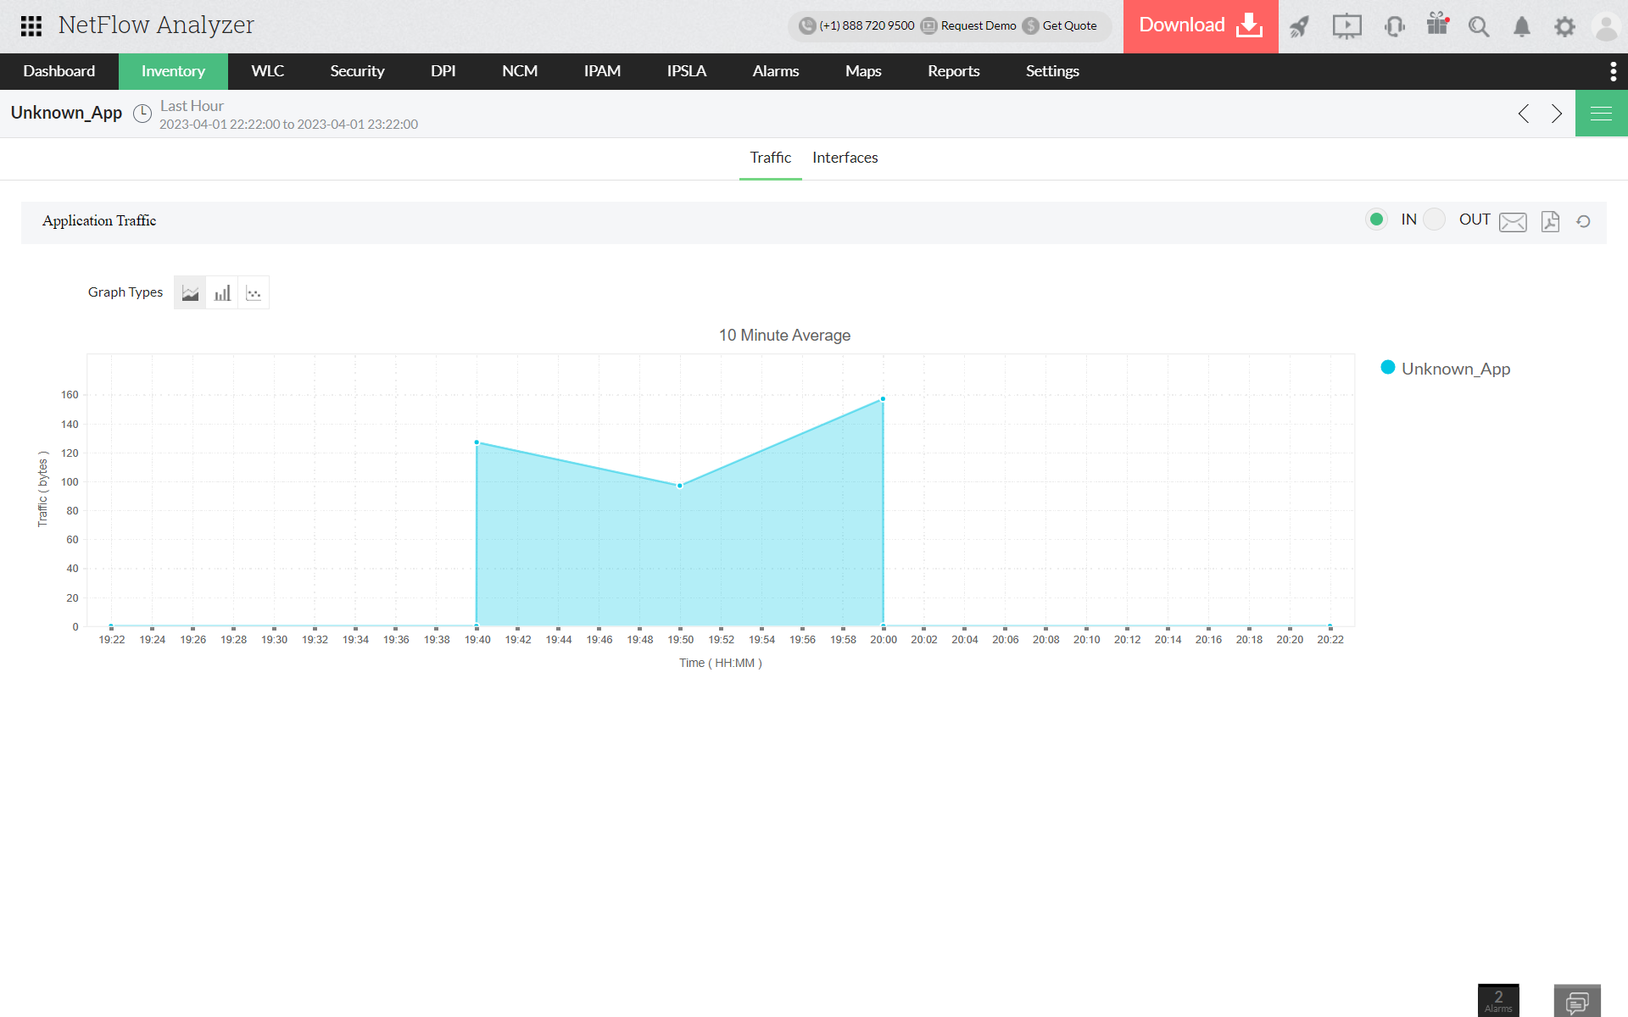Switch to bar graph type
The height and width of the screenshot is (1017, 1628).
[x=222, y=293]
